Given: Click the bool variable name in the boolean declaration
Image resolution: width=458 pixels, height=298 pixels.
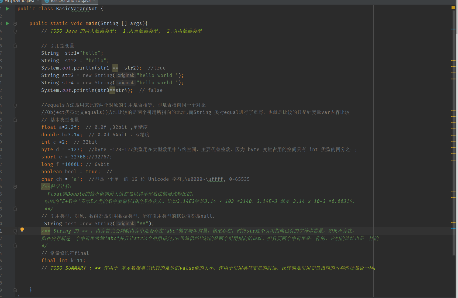Looking at the screenshot, I should [71, 172].
